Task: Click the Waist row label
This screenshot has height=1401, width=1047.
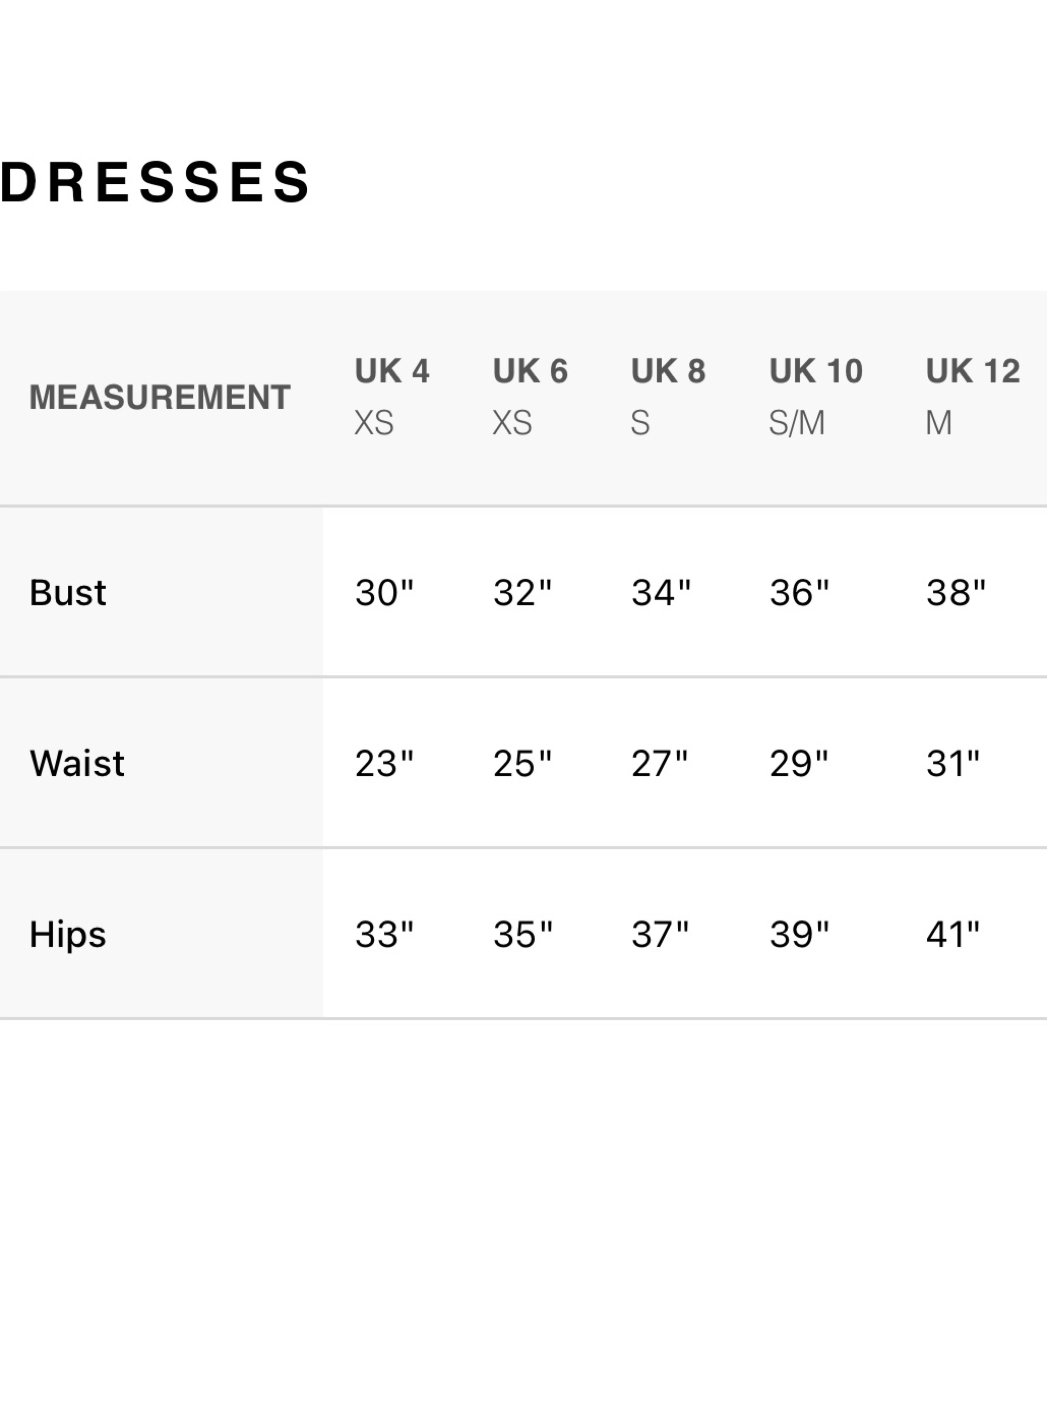Action: [77, 763]
